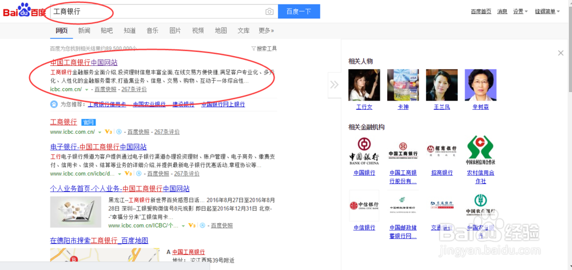Switch to the 图片 tab
This screenshot has height=270, width=572.
[175, 31]
